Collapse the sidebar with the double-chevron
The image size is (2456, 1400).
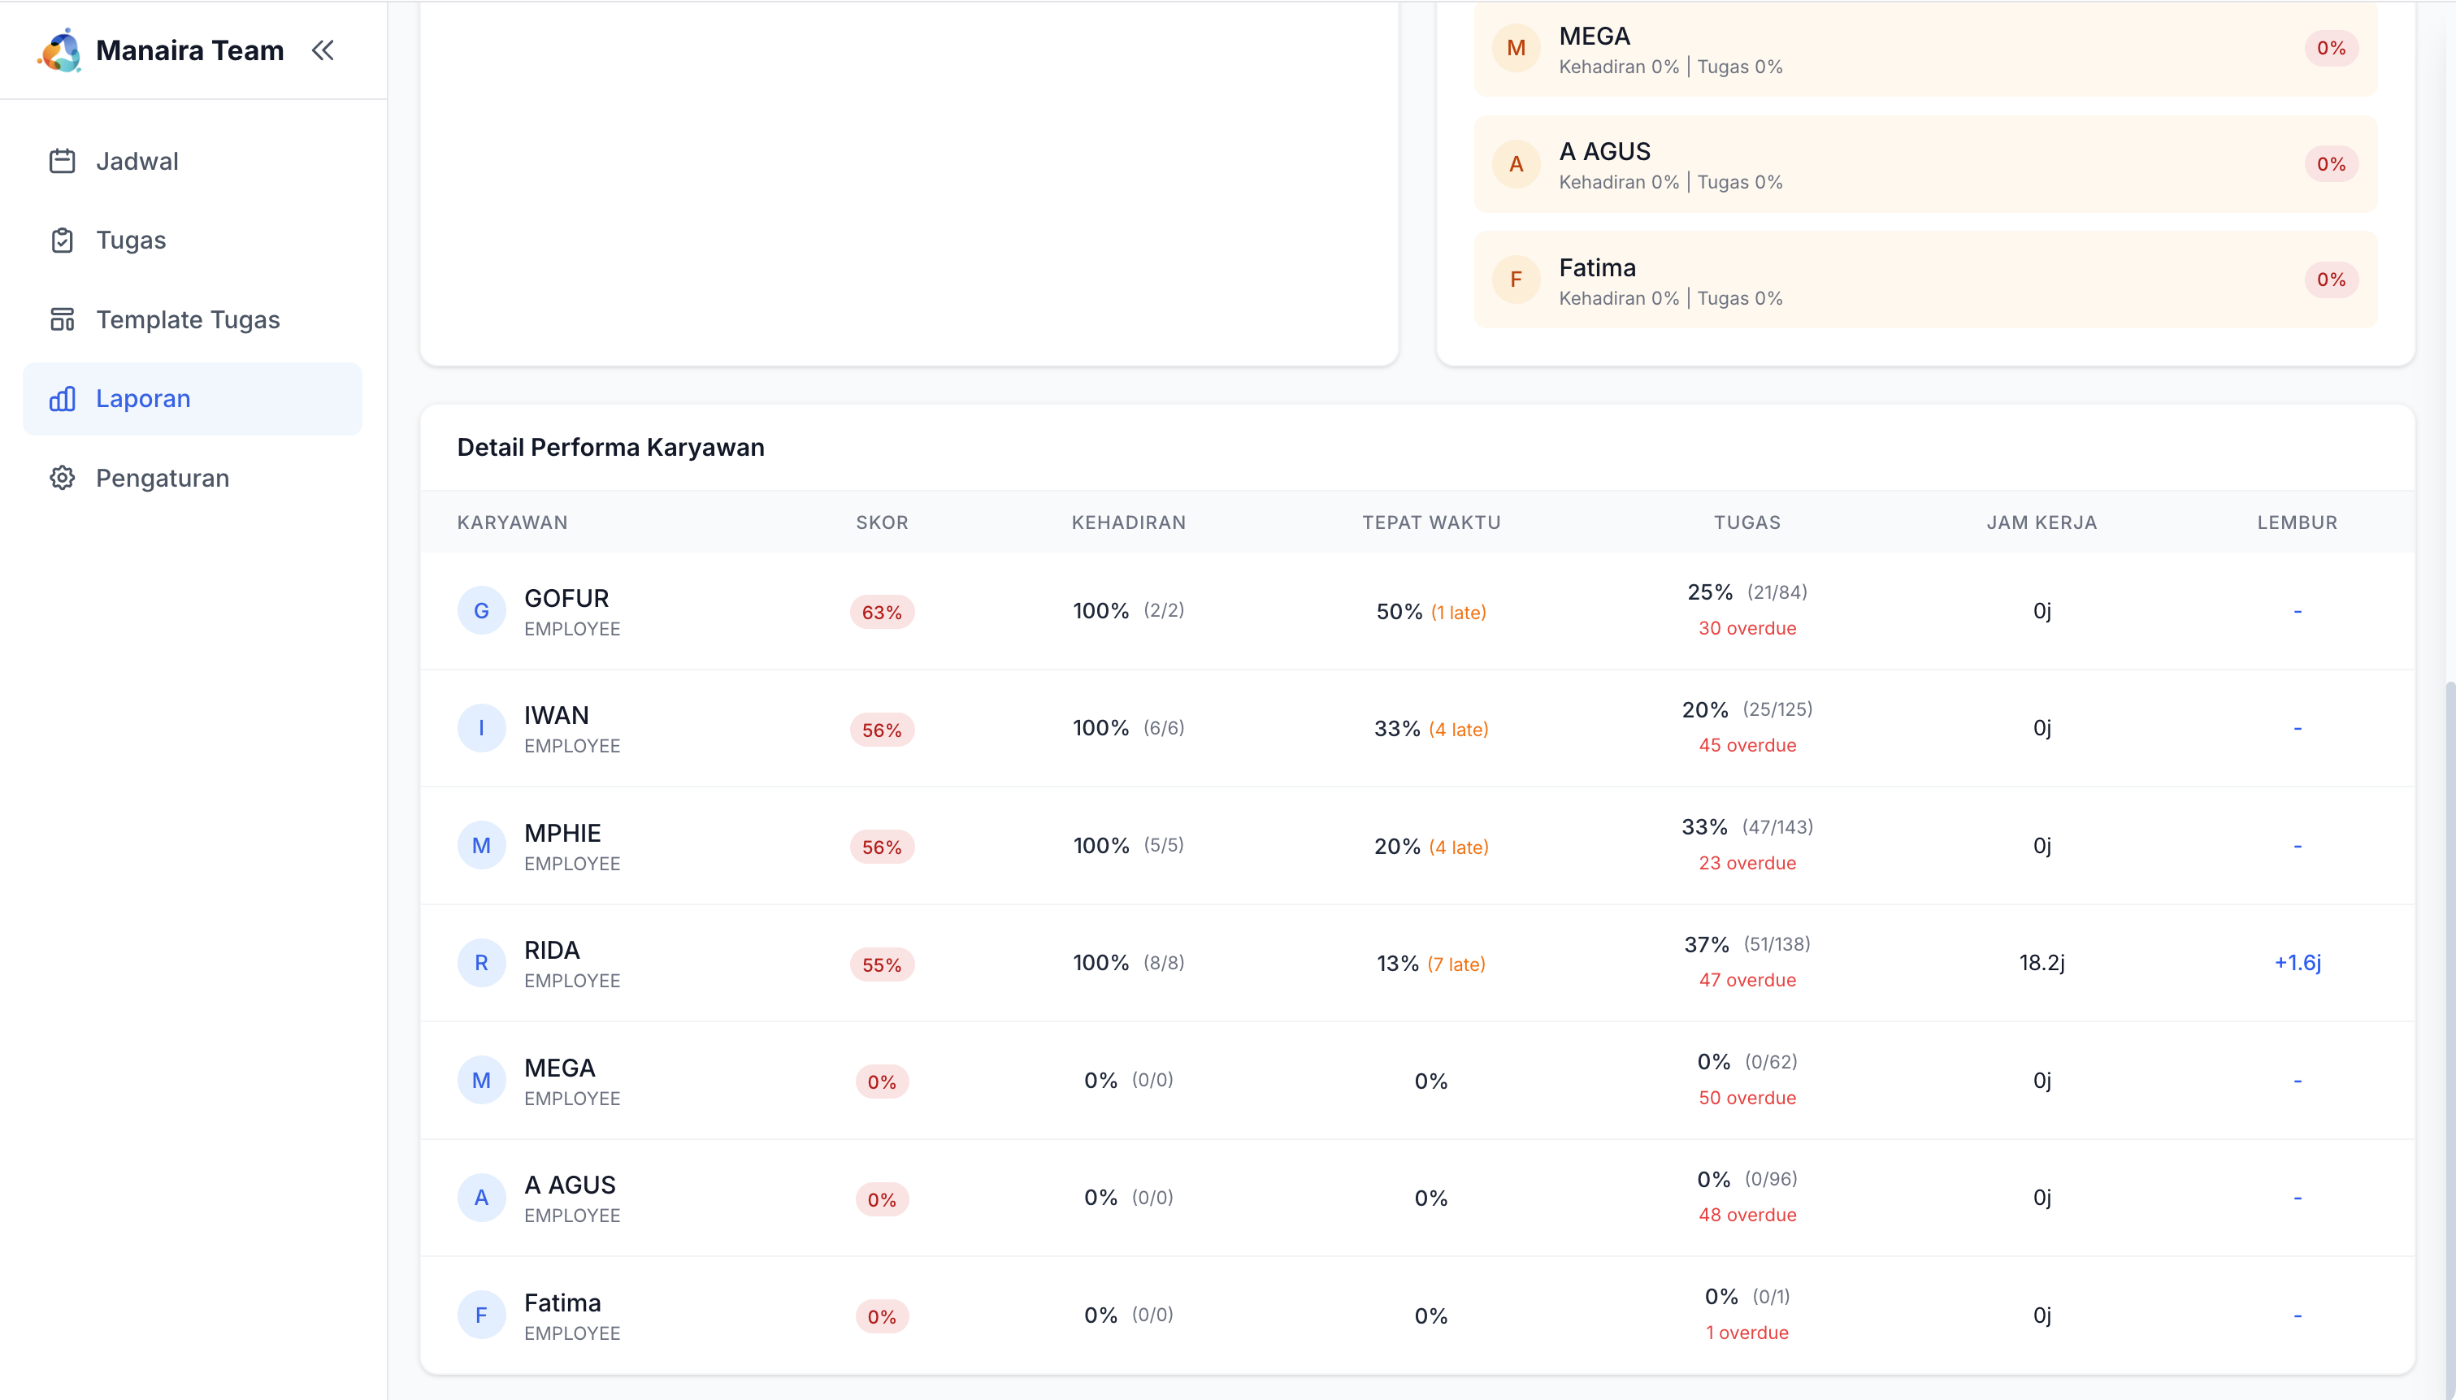click(323, 50)
